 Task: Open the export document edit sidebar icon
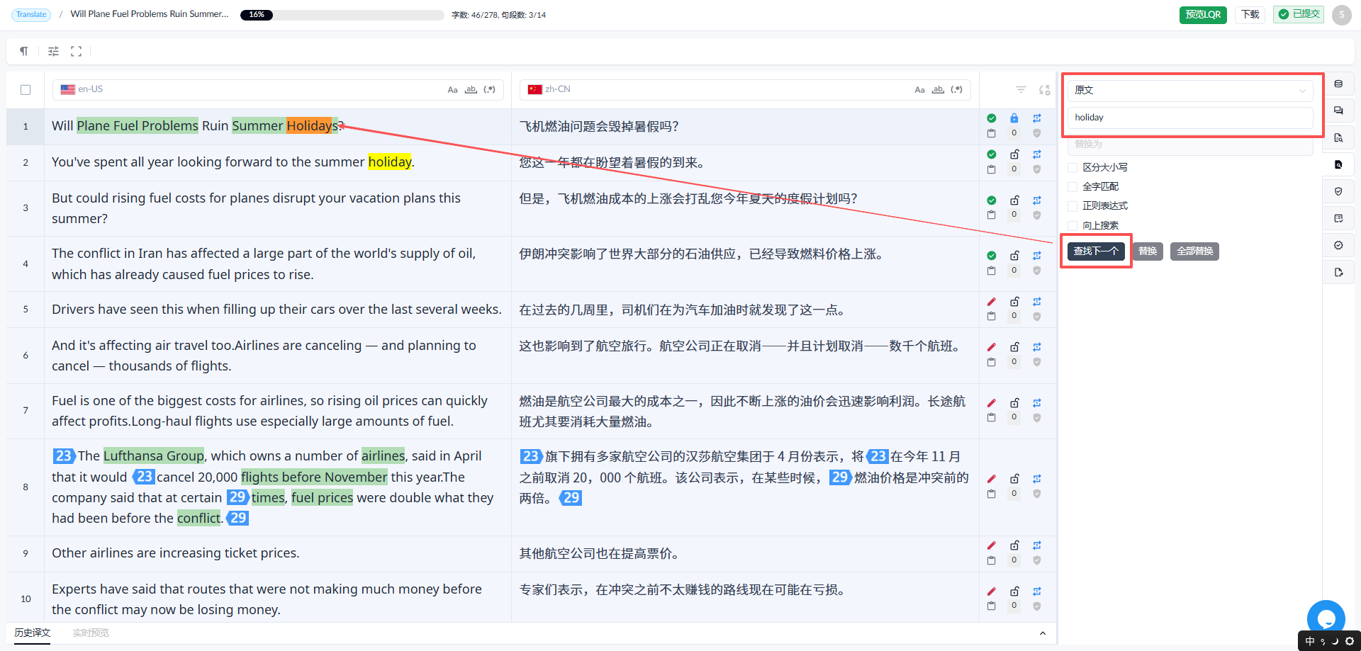1338,272
